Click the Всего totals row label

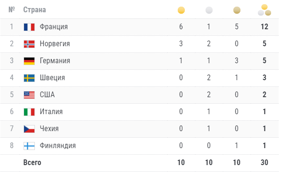tap(32, 162)
